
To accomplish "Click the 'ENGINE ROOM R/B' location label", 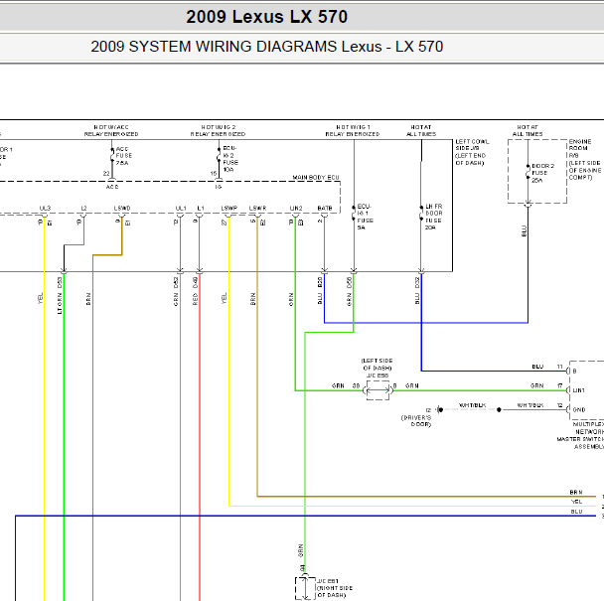I will [585, 160].
